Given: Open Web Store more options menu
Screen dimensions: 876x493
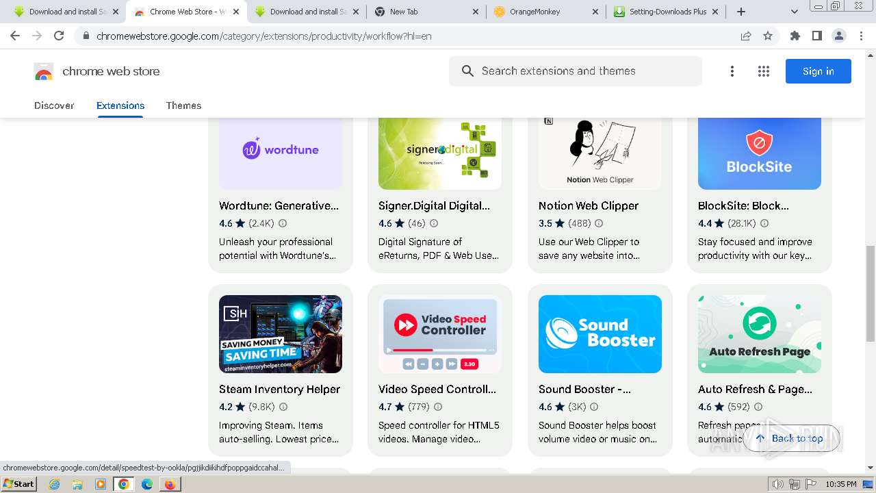Looking at the screenshot, I should point(732,71).
